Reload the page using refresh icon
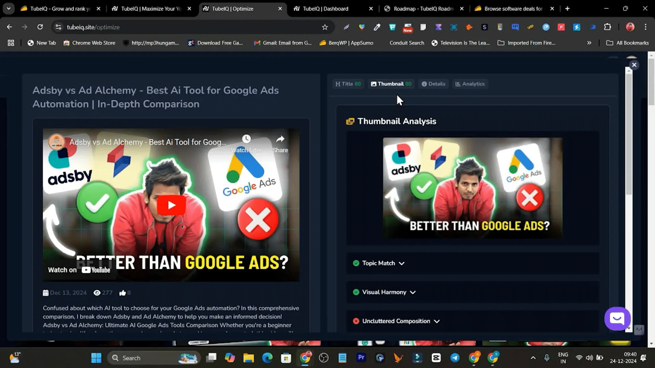Screen dimensions: 655x368 (x=40, y=27)
